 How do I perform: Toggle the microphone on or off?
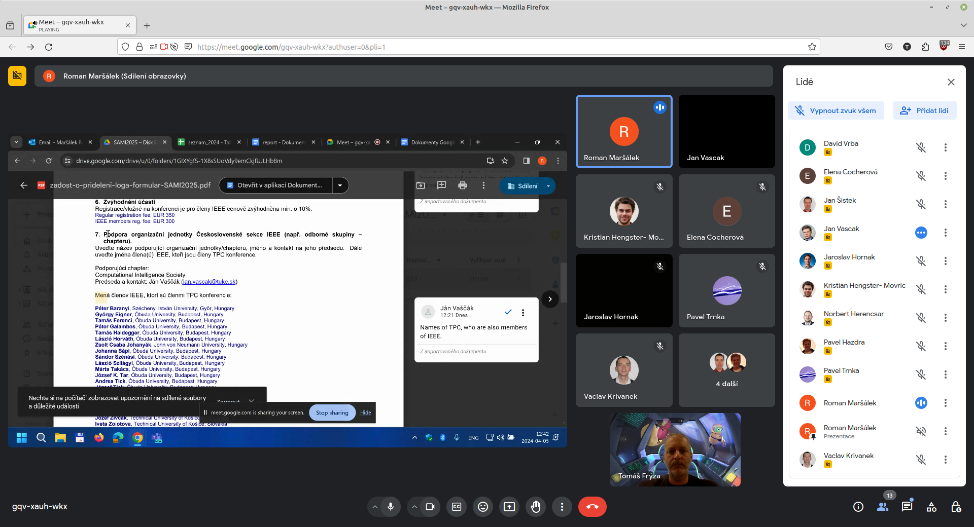point(391,507)
